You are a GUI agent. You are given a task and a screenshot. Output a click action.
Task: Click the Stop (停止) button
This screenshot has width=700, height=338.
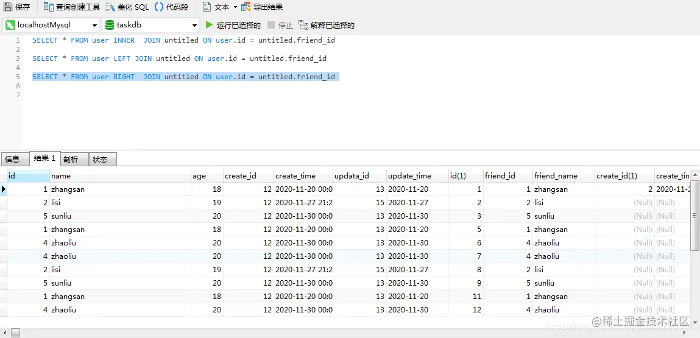[x=280, y=25]
